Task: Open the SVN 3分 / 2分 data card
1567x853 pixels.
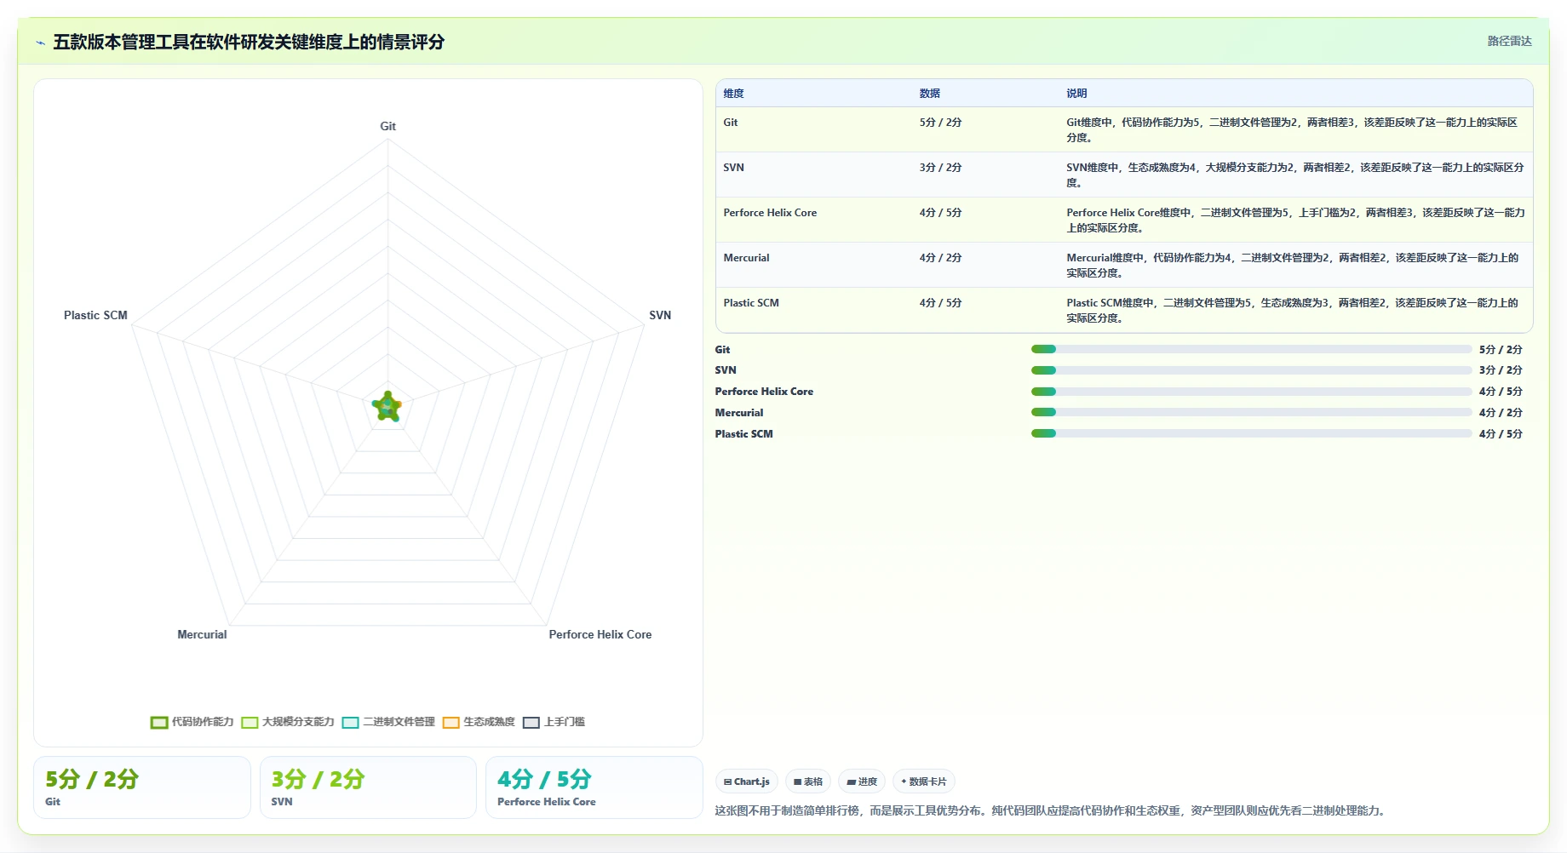Action: coord(368,787)
